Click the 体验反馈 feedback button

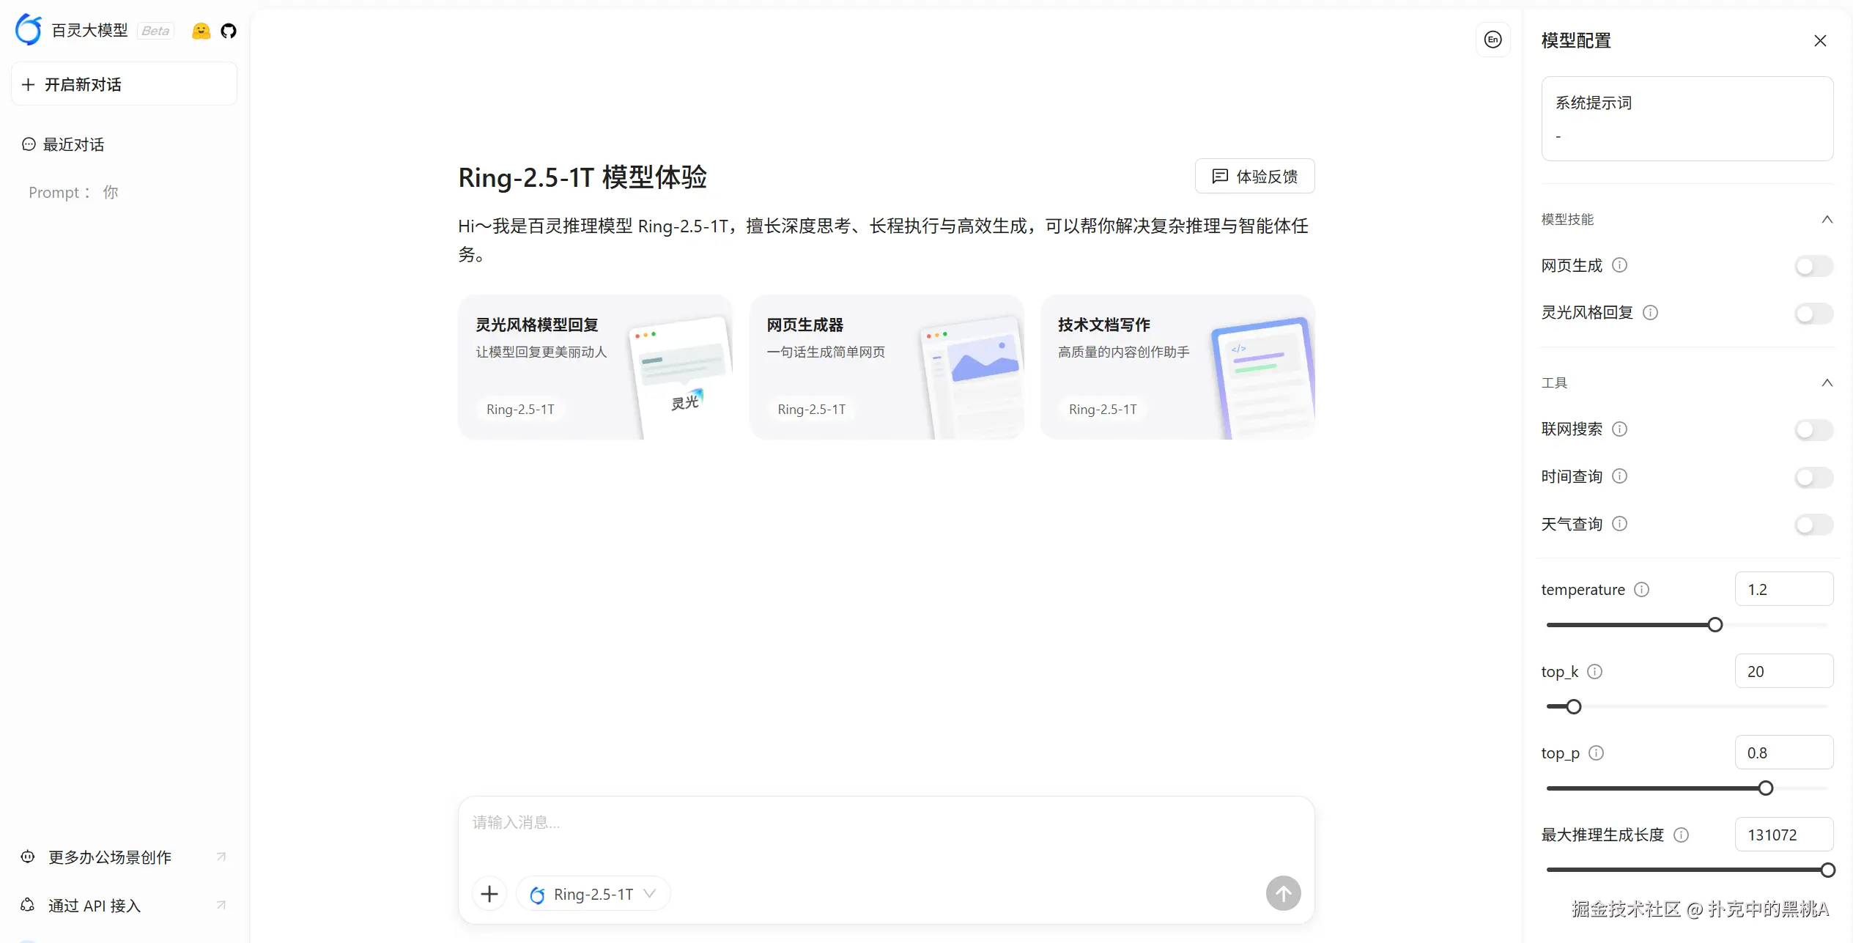tap(1254, 176)
